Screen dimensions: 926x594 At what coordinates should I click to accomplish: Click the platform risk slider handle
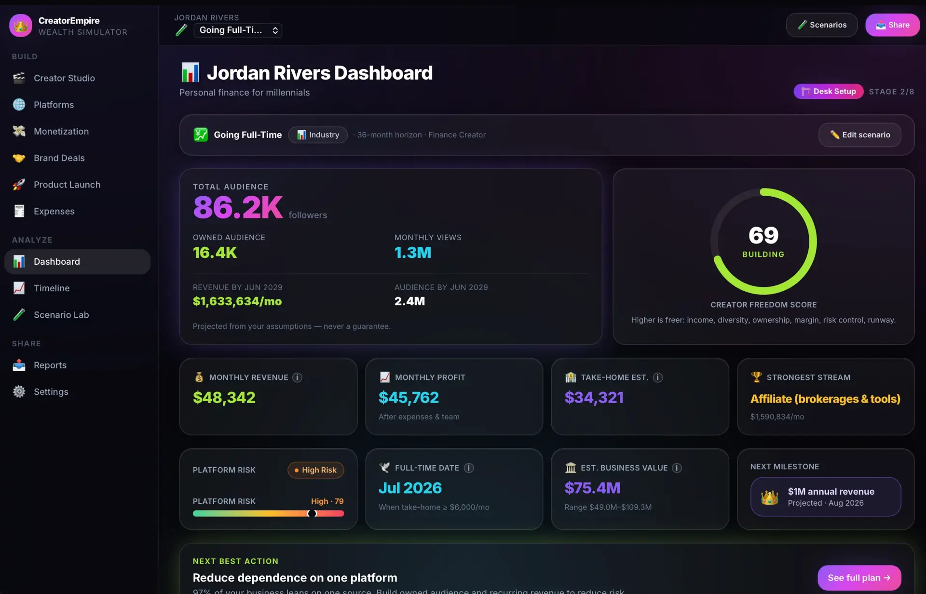tap(312, 513)
